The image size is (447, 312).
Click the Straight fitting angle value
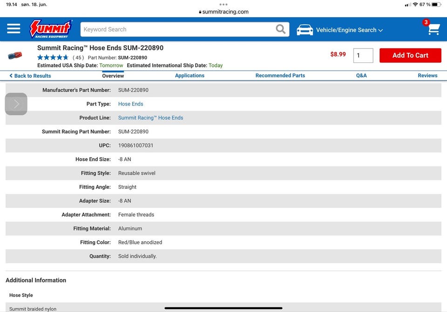[x=127, y=187]
